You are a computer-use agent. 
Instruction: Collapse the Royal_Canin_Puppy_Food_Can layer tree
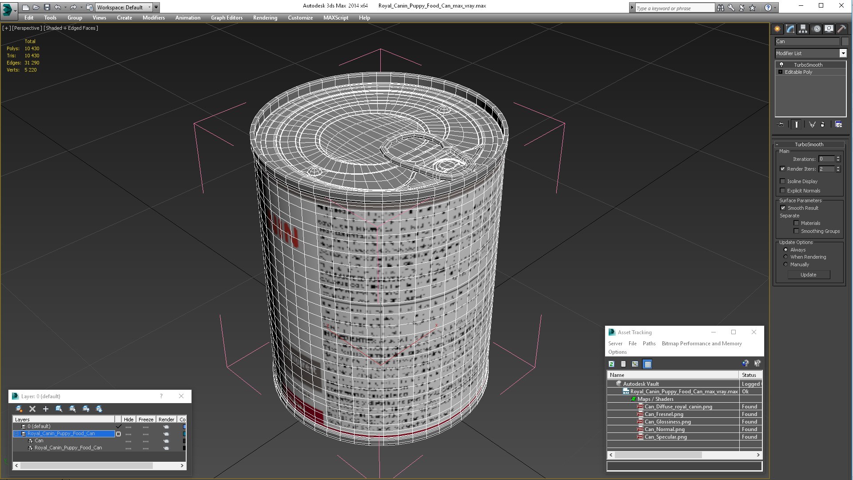pyautogui.click(x=16, y=434)
